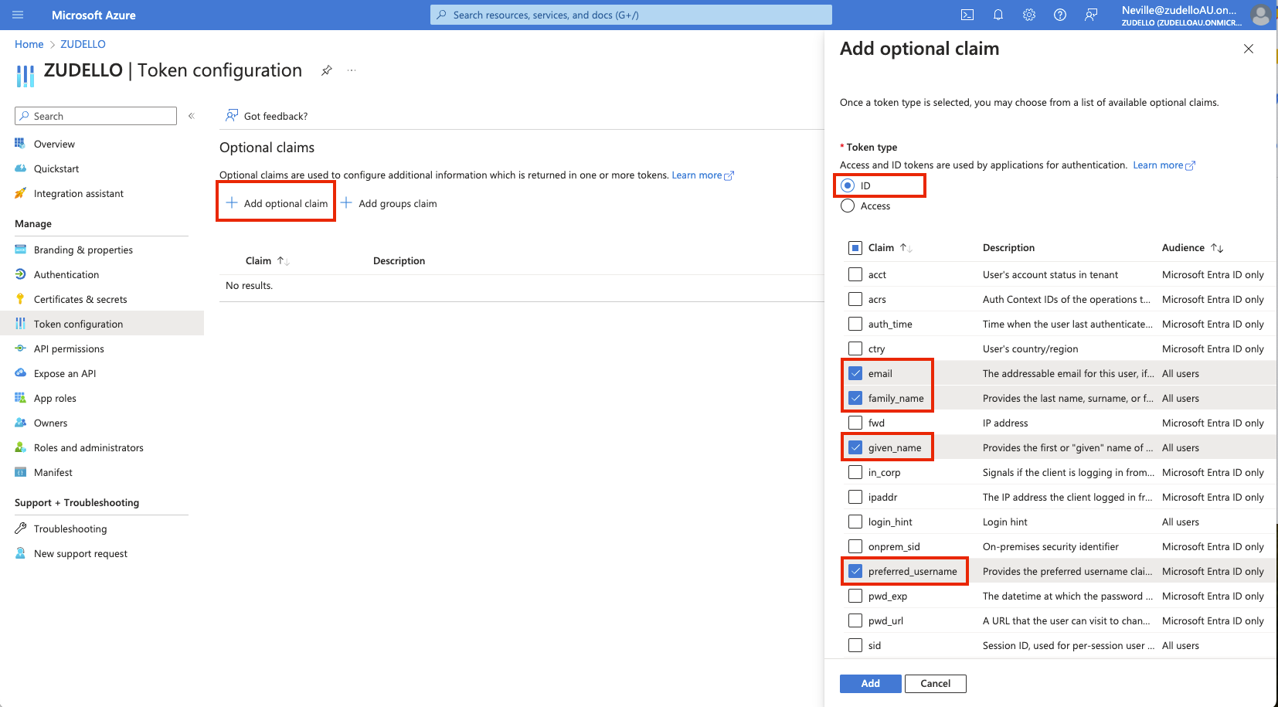
Task: Click Add optional claim
Action: click(x=277, y=203)
